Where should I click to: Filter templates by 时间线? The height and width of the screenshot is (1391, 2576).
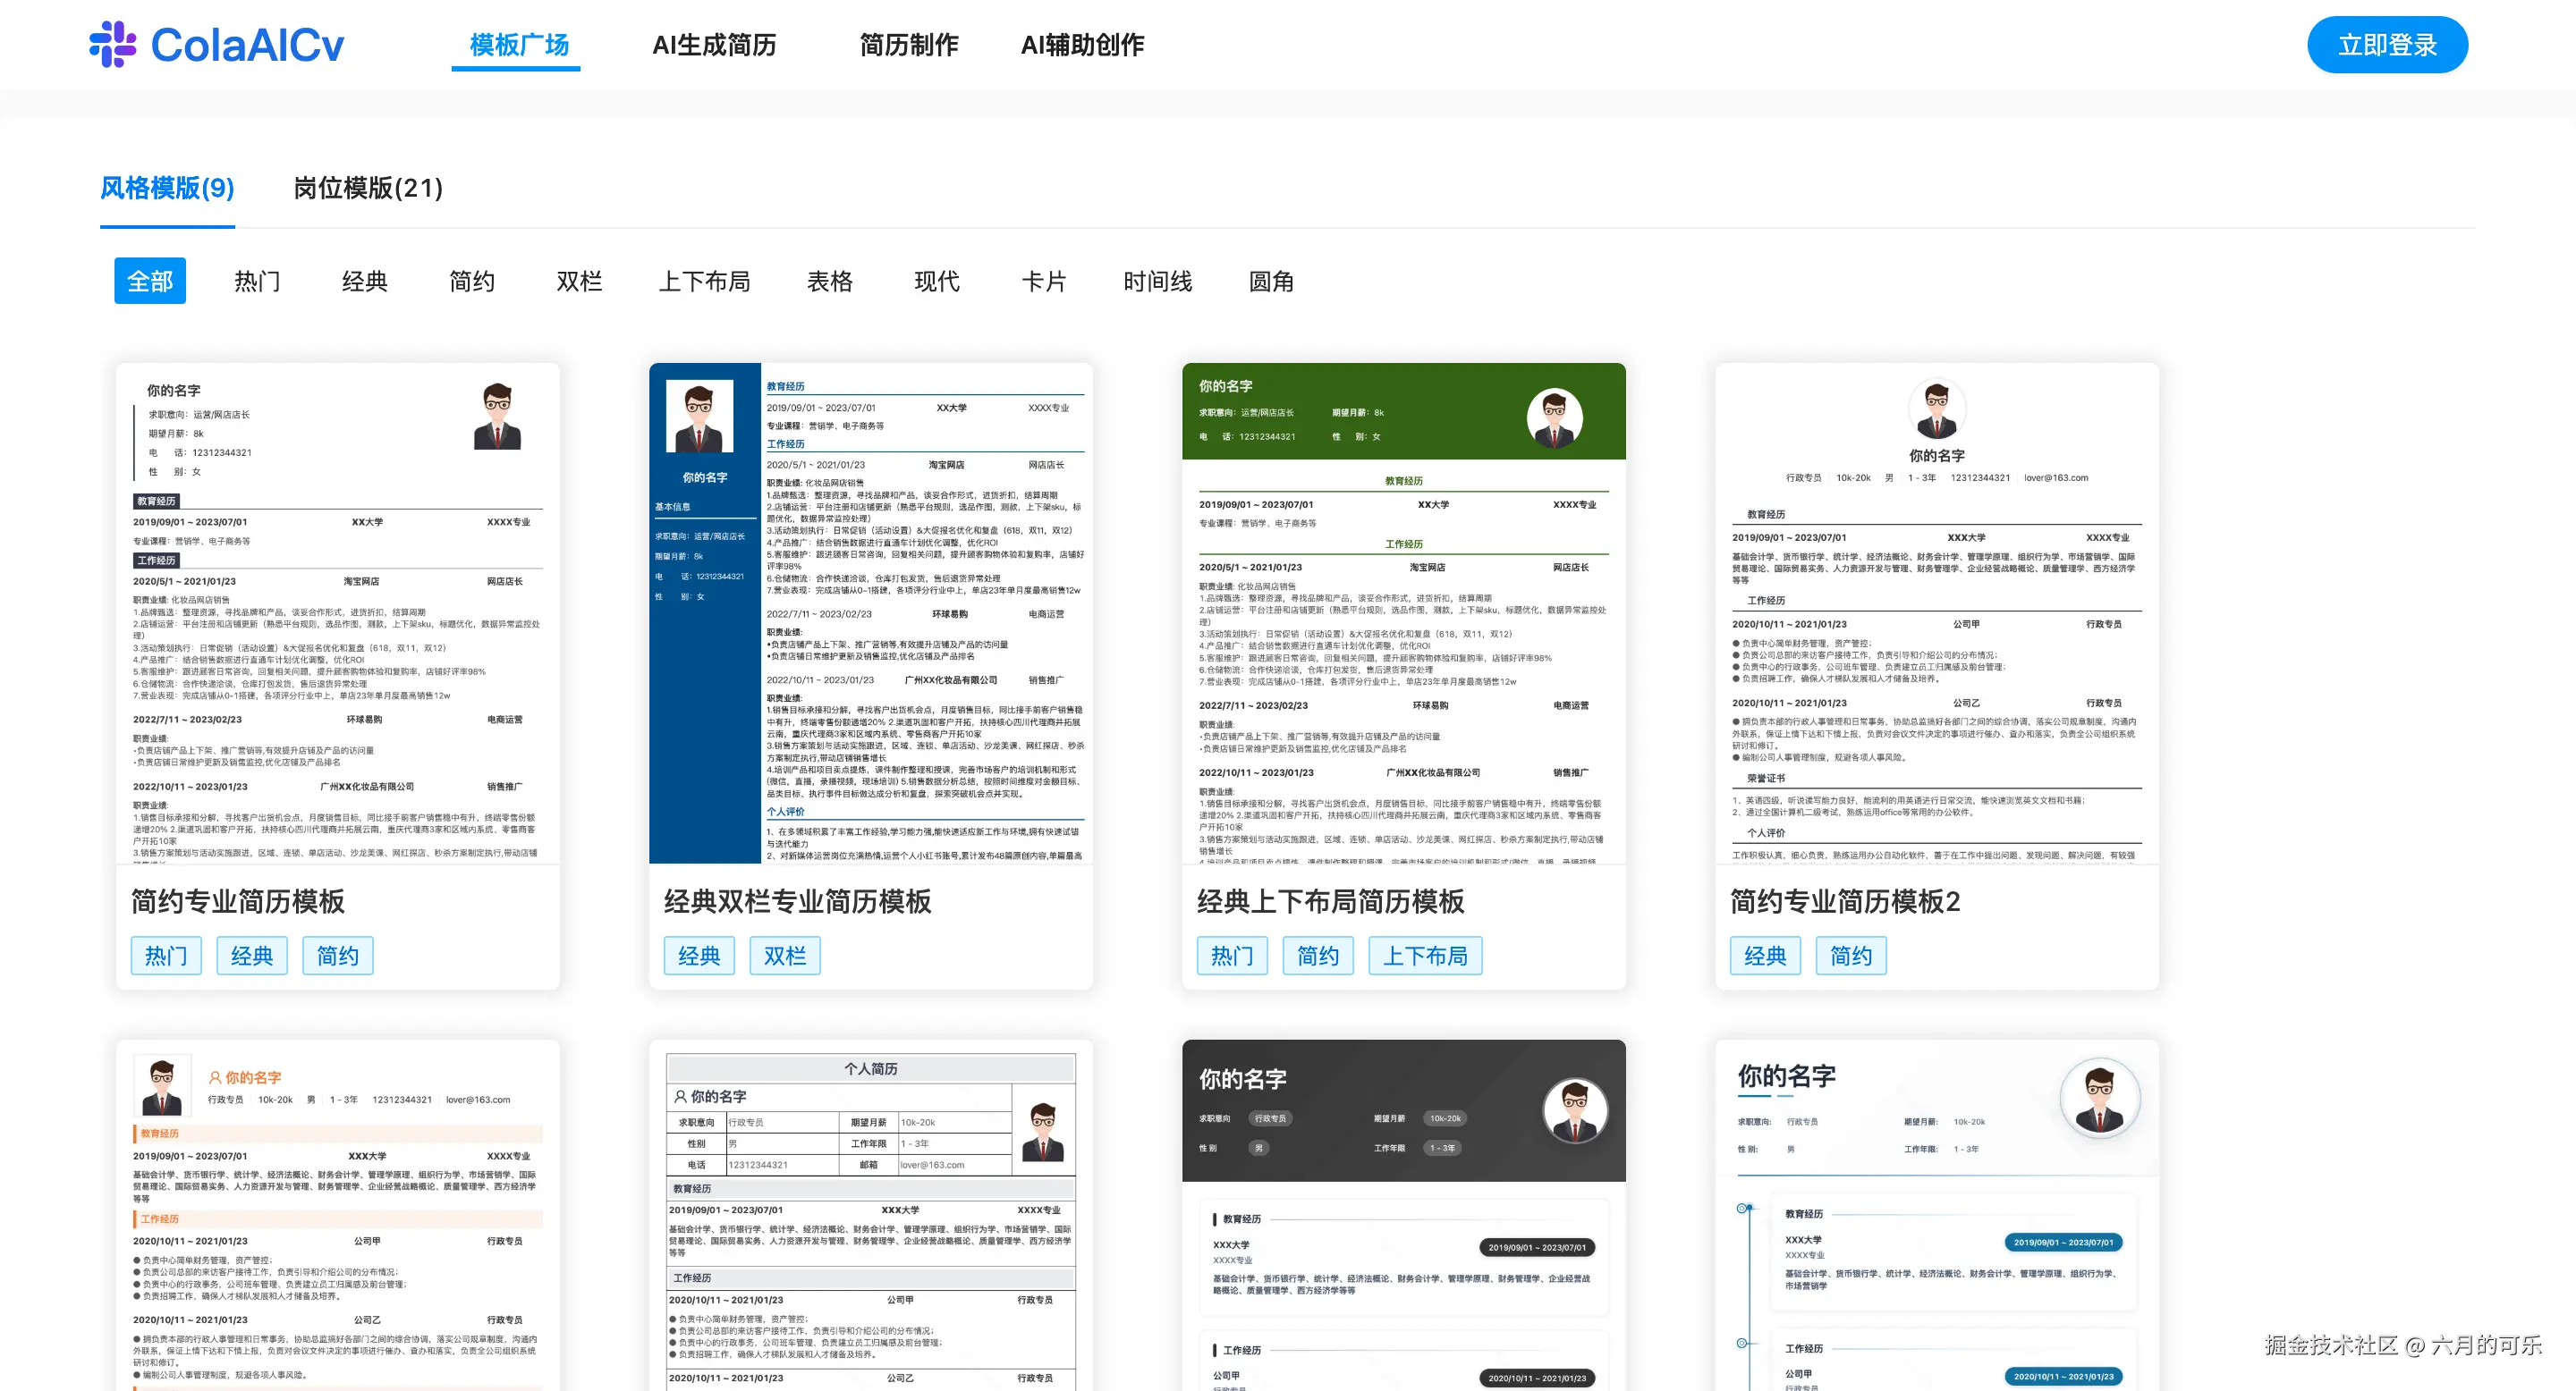[x=1159, y=281]
